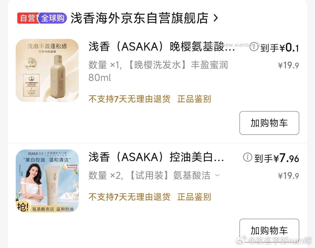Open the 控油美白 cleanser product thumbnail
This screenshot has height=248, width=315.
point(47,181)
